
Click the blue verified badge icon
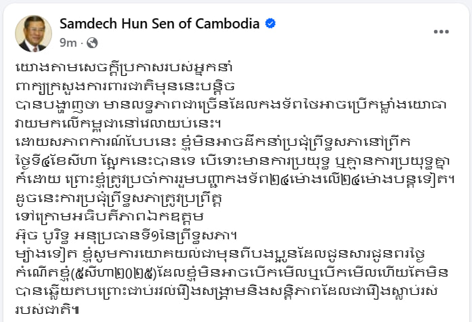(x=270, y=24)
